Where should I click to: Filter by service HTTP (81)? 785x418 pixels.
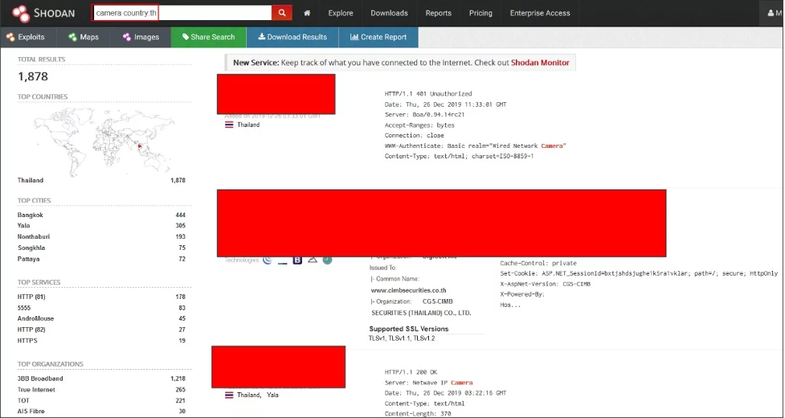(31, 297)
